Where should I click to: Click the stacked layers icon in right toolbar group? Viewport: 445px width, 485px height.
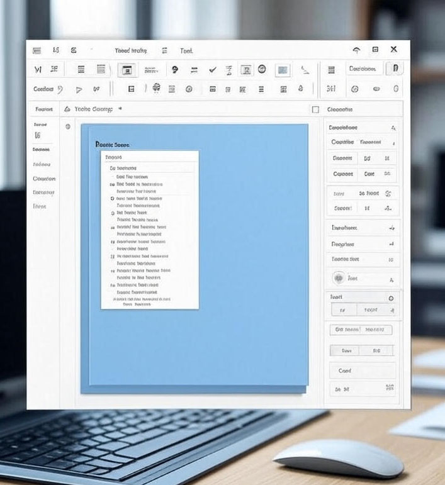pos(332,70)
